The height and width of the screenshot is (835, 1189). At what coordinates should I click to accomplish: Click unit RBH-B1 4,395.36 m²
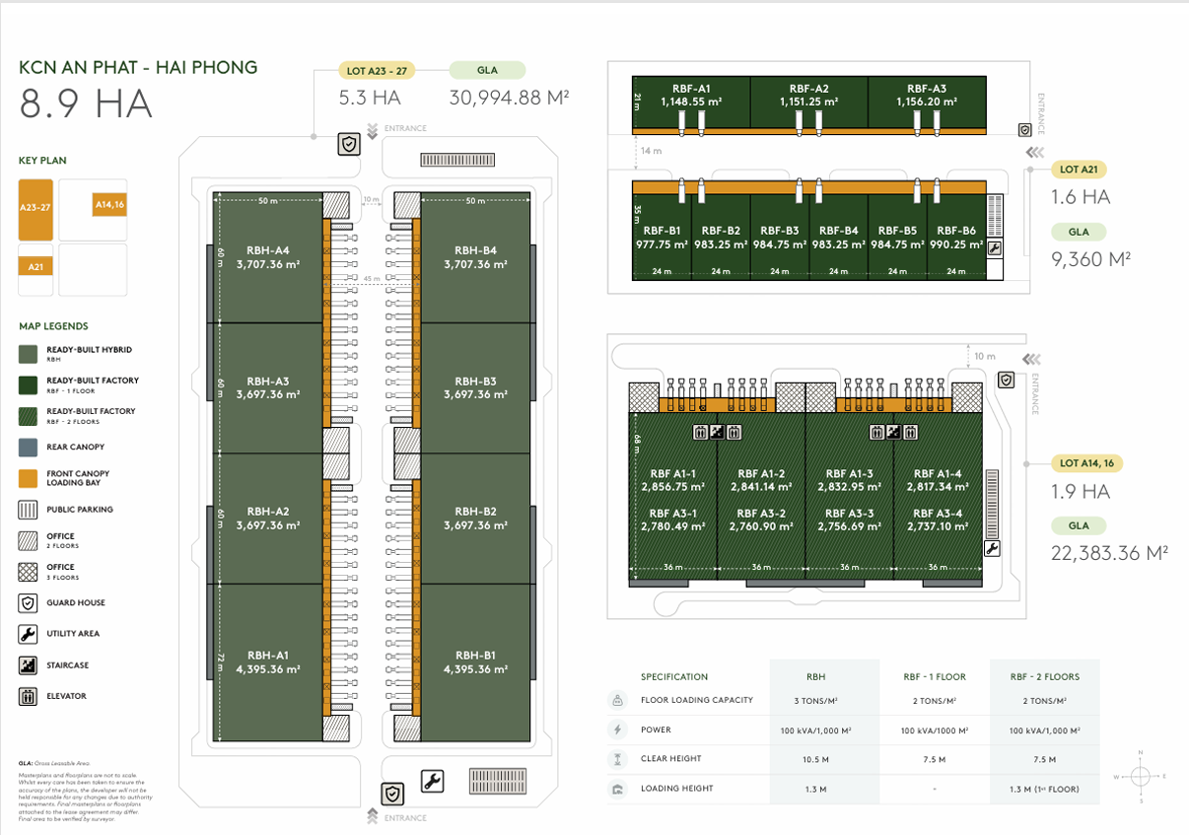pos(476,662)
